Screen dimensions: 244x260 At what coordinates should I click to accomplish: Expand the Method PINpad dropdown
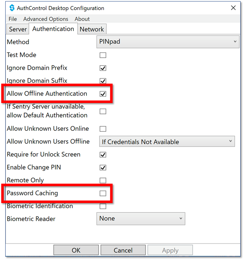pyautogui.click(x=168, y=42)
